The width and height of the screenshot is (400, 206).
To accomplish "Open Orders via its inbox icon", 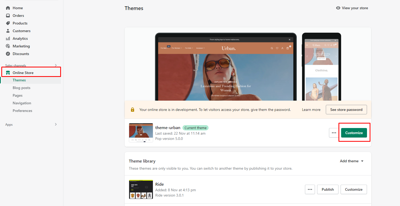I will point(8,16).
